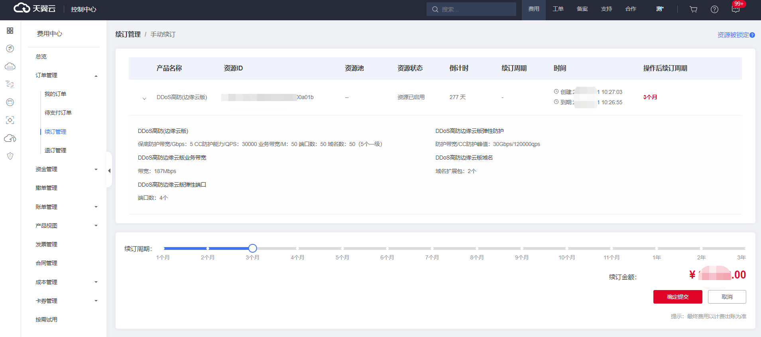
Task: Click the 带宽：187Mbps detail text
Action: (x=157, y=171)
